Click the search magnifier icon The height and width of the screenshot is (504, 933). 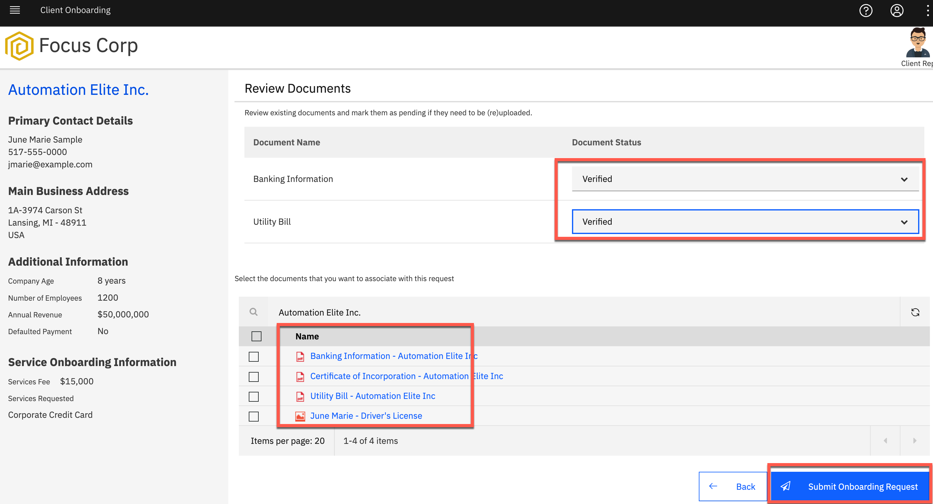click(253, 312)
